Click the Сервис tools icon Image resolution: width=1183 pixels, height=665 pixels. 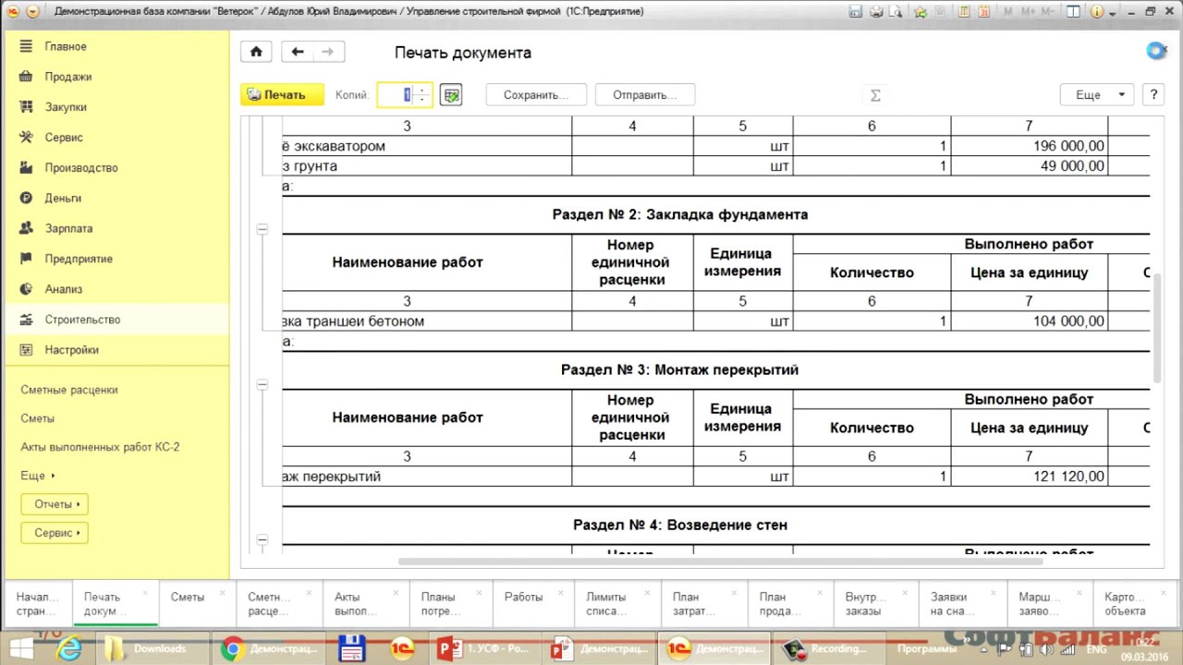point(27,138)
